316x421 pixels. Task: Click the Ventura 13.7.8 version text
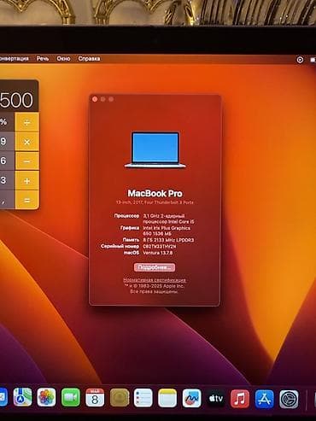click(158, 253)
